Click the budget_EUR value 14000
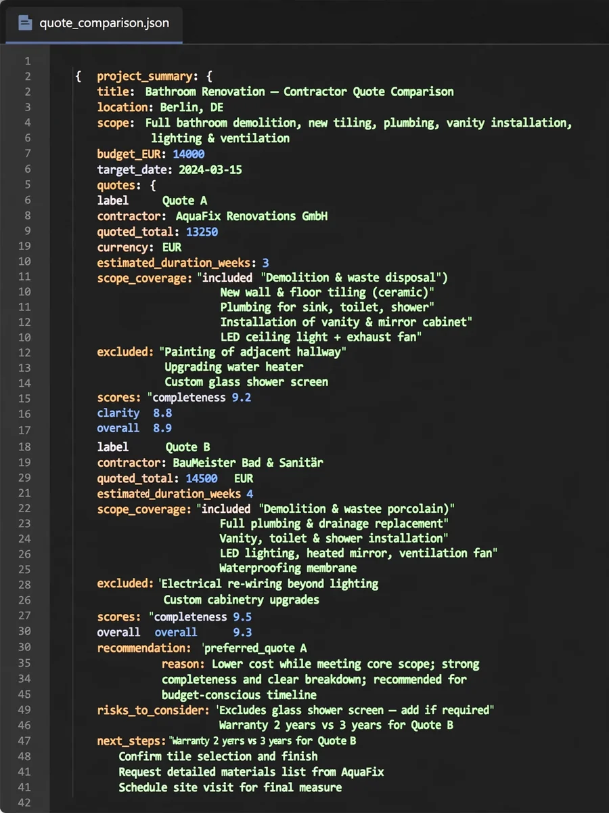This screenshot has width=609, height=813. tap(188, 154)
